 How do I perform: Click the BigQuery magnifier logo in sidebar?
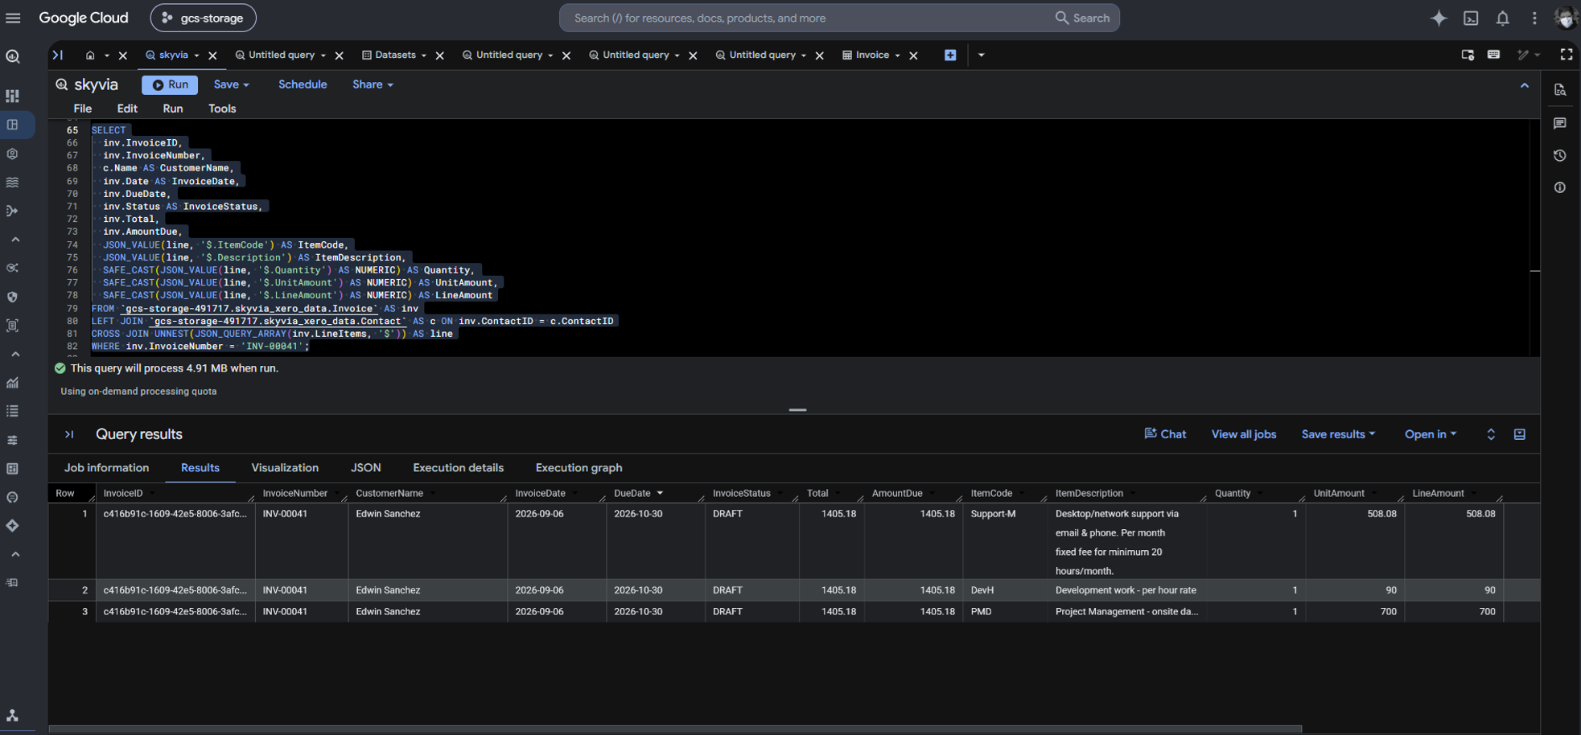[x=13, y=56]
